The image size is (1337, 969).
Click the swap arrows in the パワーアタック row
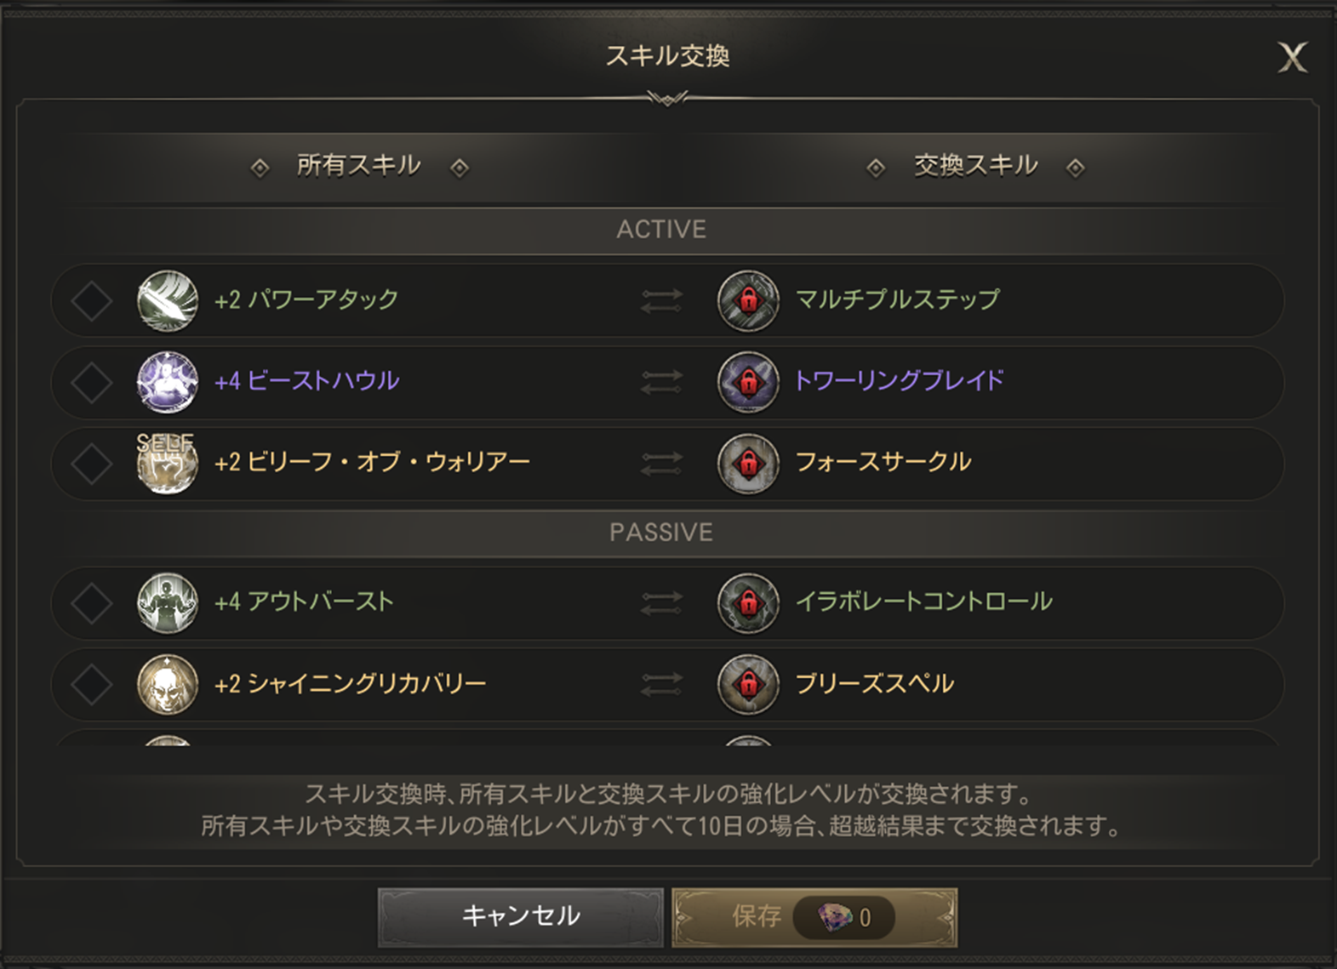(661, 300)
